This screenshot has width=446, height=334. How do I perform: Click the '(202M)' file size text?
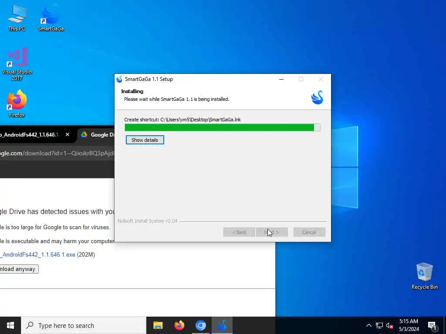86,254
